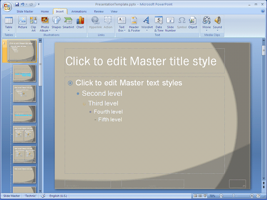Viewport: 267px width, 200px height.
Task: Click 'Click to edit Master text styles'
Action: [x=129, y=83]
